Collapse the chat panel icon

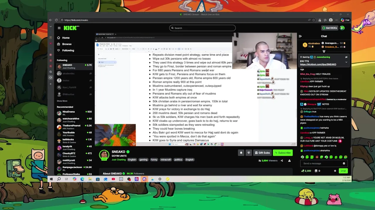[x=300, y=36]
